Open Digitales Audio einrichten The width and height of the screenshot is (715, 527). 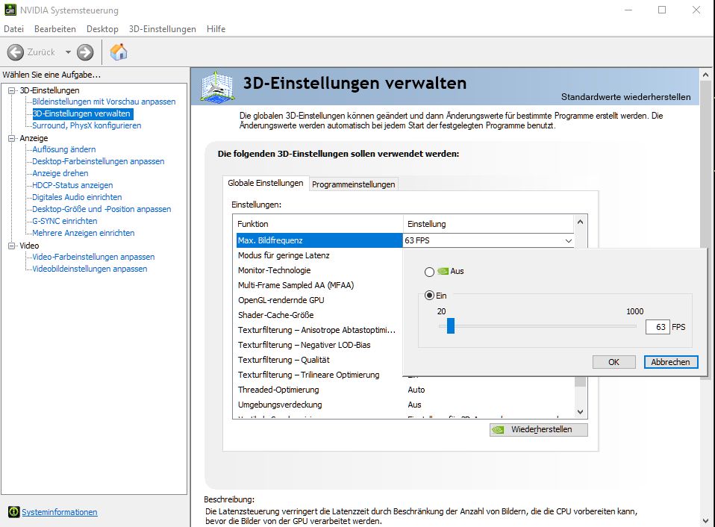(77, 197)
